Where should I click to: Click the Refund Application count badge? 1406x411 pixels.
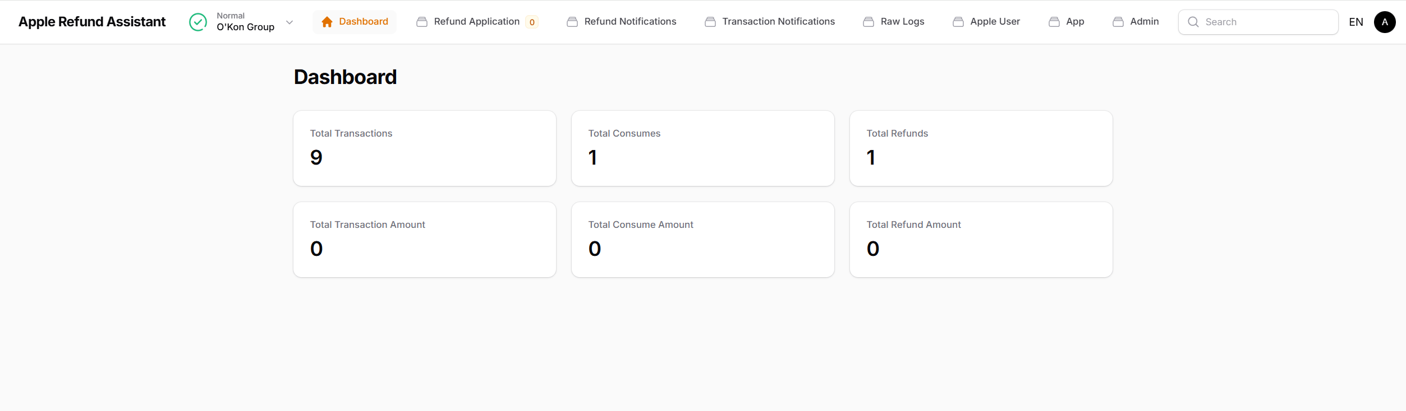pos(532,22)
